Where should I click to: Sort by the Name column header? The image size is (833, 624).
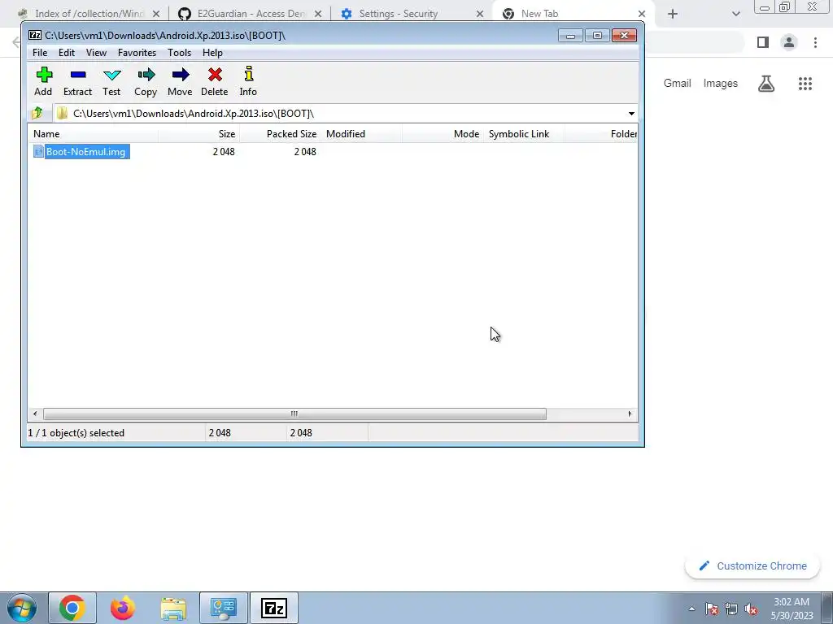click(x=93, y=134)
